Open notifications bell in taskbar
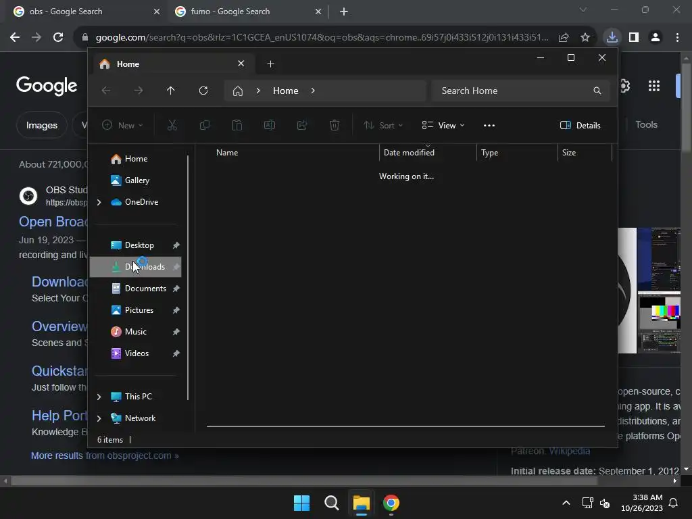The image size is (692, 519). pos(674,503)
